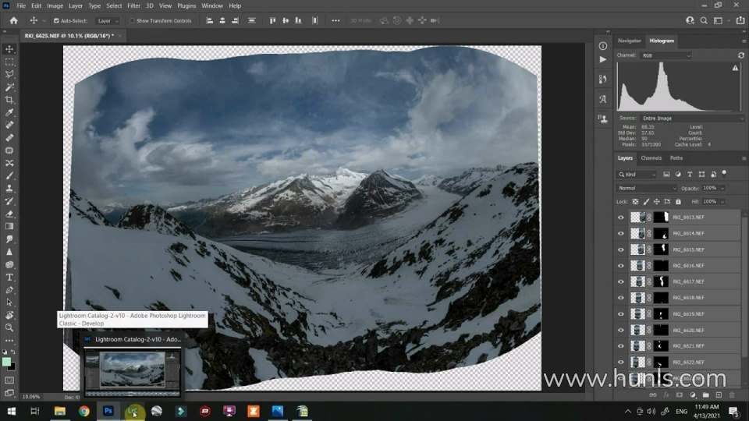Open the Filter menu
Screen dimensions: 749x421
[133, 5]
